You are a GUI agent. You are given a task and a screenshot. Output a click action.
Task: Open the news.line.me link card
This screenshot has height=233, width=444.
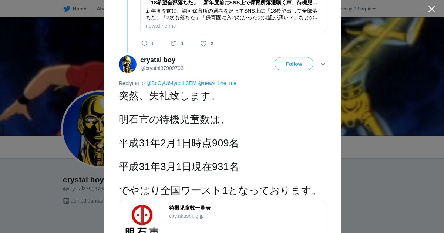tap(233, 16)
